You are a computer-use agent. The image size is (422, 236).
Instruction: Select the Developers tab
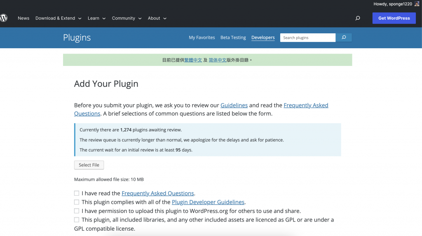(263, 37)
